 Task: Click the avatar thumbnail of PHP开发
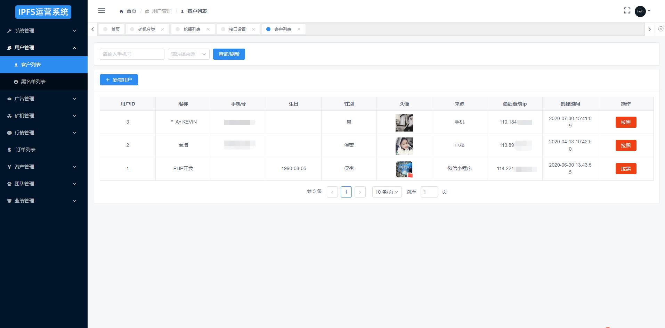[404, 169]
